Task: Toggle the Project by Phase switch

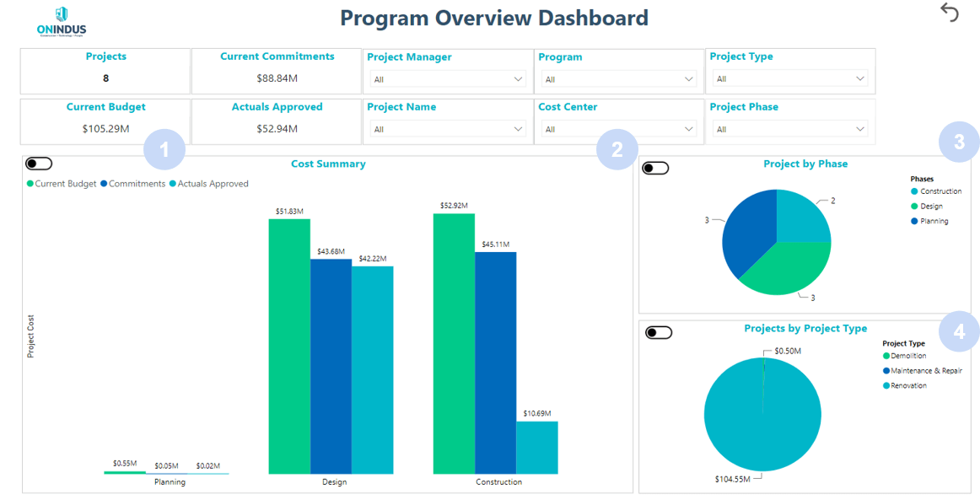Action: click(655, 168)
